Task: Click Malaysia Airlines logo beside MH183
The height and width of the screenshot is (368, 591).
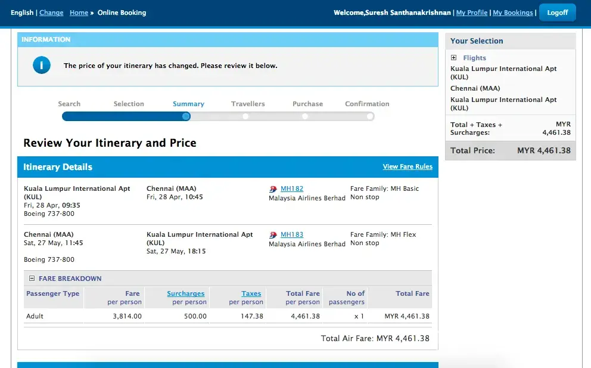Action: click(x=273, y=235)
